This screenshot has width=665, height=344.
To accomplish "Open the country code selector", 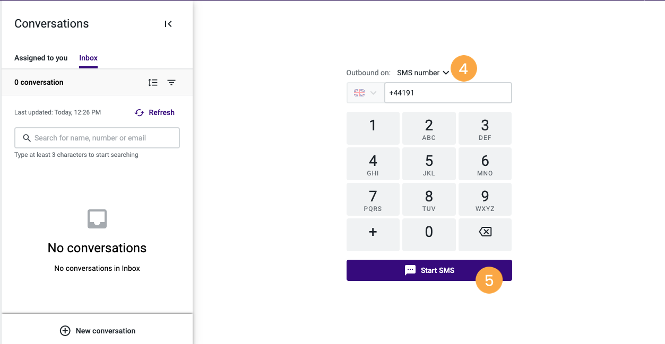I will 365,93.
